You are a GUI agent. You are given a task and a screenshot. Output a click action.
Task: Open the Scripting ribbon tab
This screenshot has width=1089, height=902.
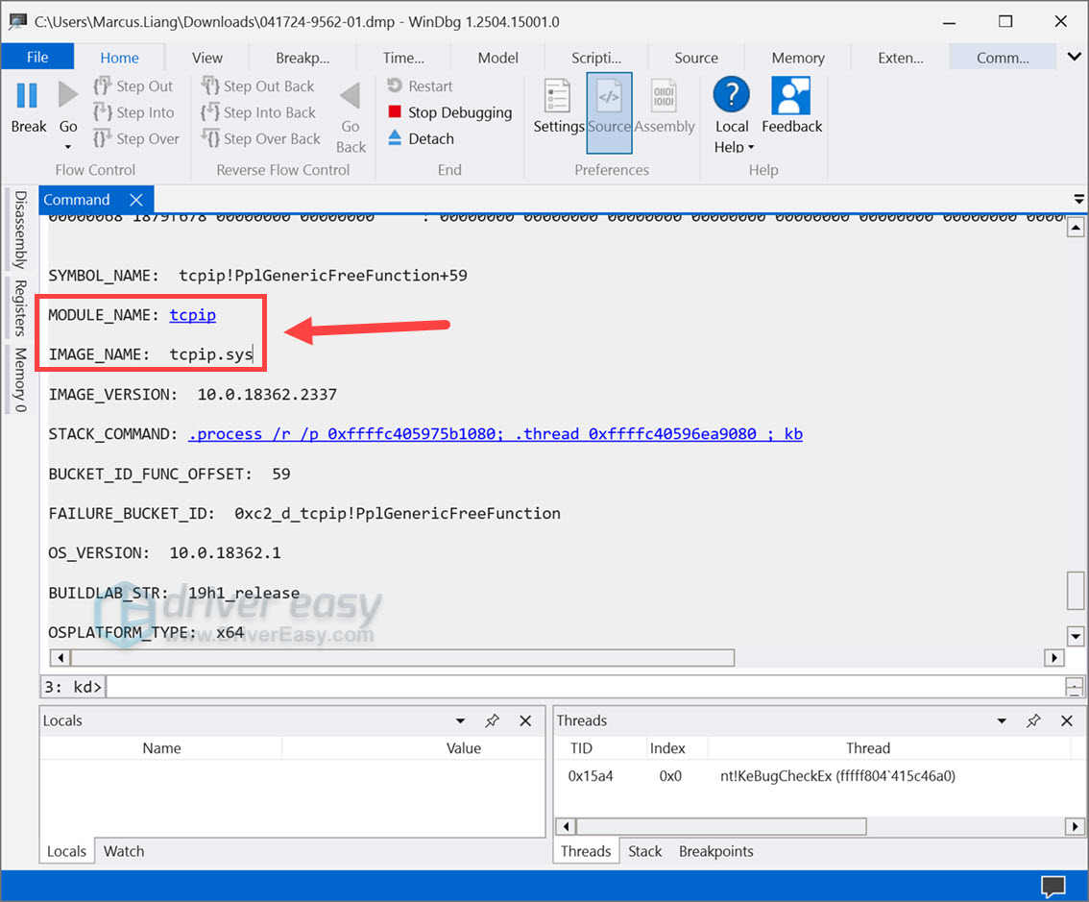(596, 58)
